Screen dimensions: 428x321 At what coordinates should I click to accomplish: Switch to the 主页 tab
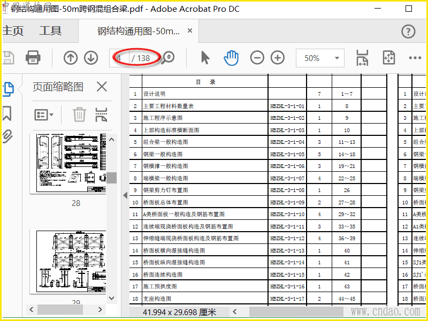click(13, 30)
